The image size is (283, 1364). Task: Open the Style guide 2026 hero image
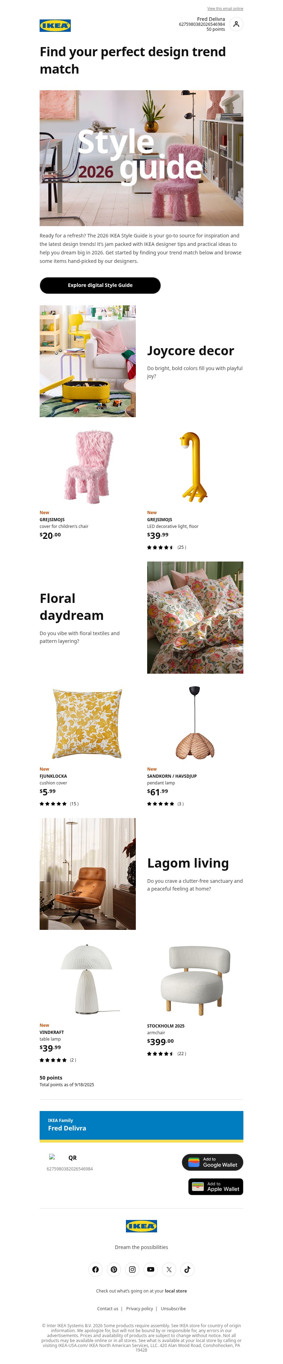(x=141, y=158)
